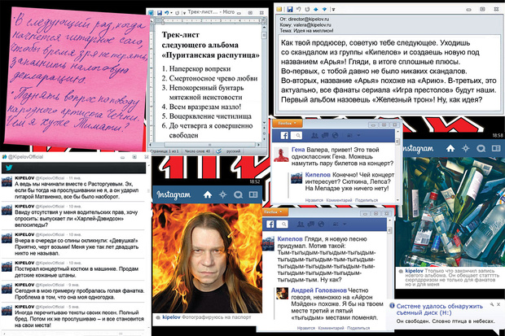Expand the Undo history arrow in Word
This screenshot has height=336, width=505.
tap(171, 13)
